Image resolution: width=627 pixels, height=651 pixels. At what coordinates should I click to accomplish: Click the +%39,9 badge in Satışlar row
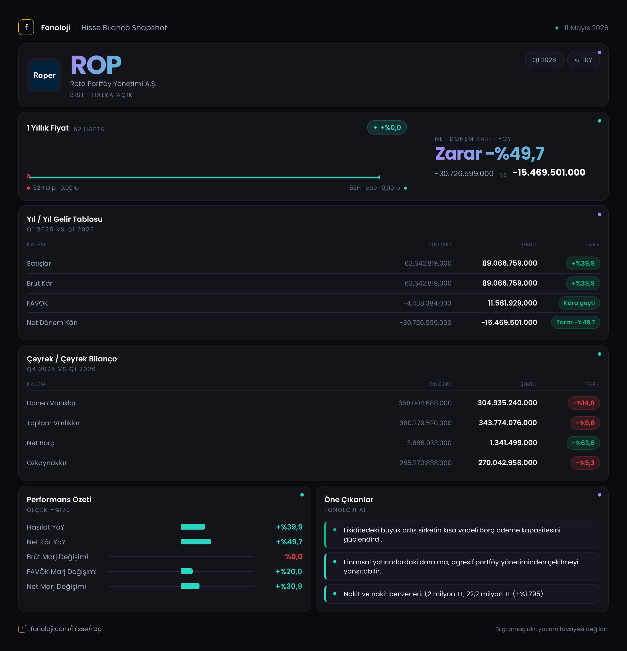583,263
